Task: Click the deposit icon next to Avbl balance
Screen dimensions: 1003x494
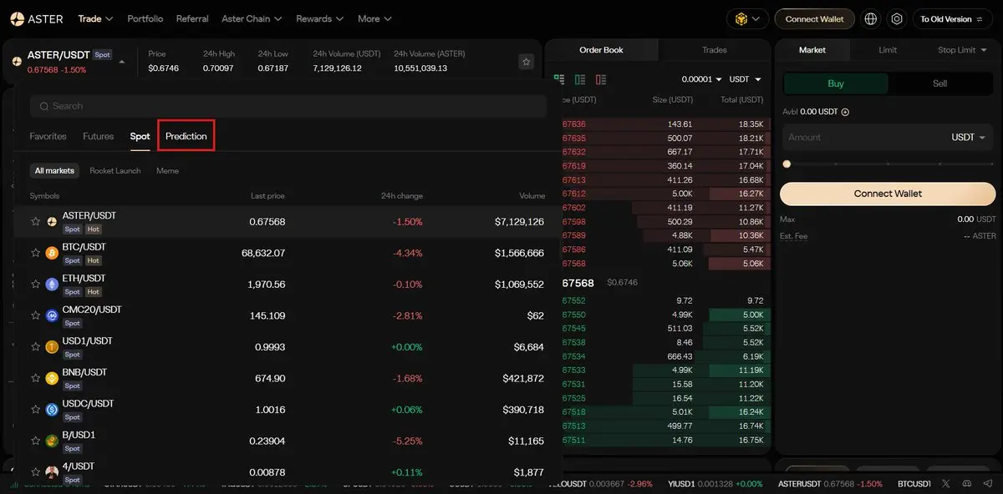Action: (845, 112)
